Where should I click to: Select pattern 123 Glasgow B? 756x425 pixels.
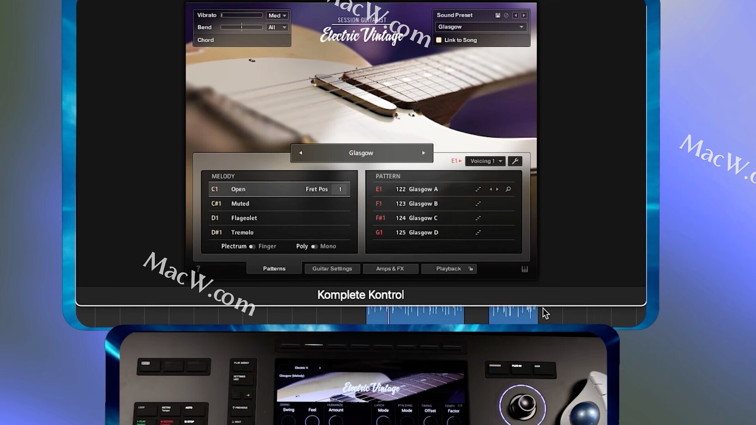point(443,204)
